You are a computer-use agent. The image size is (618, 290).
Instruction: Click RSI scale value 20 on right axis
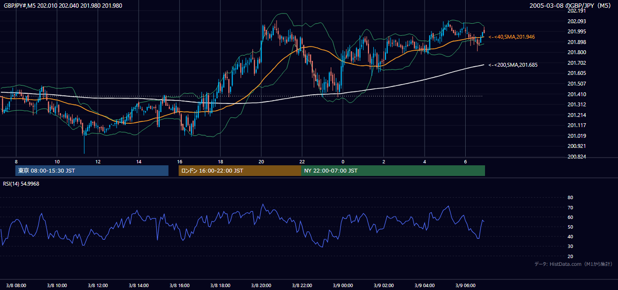(x=570, y=256)
